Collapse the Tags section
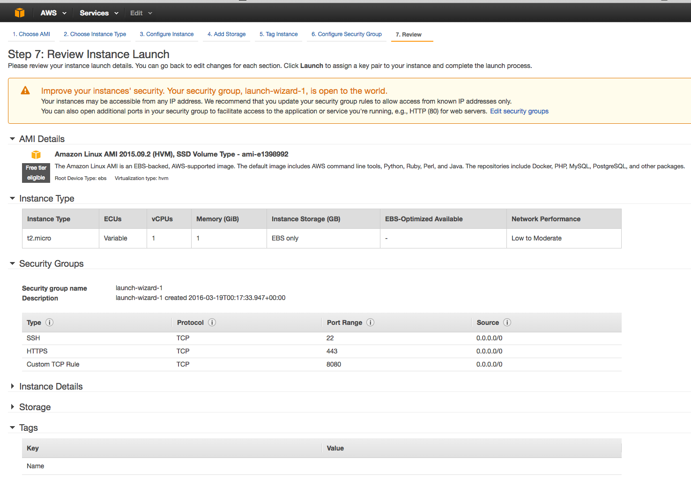This screenshot has height=503, width=691. coord(12,428)
